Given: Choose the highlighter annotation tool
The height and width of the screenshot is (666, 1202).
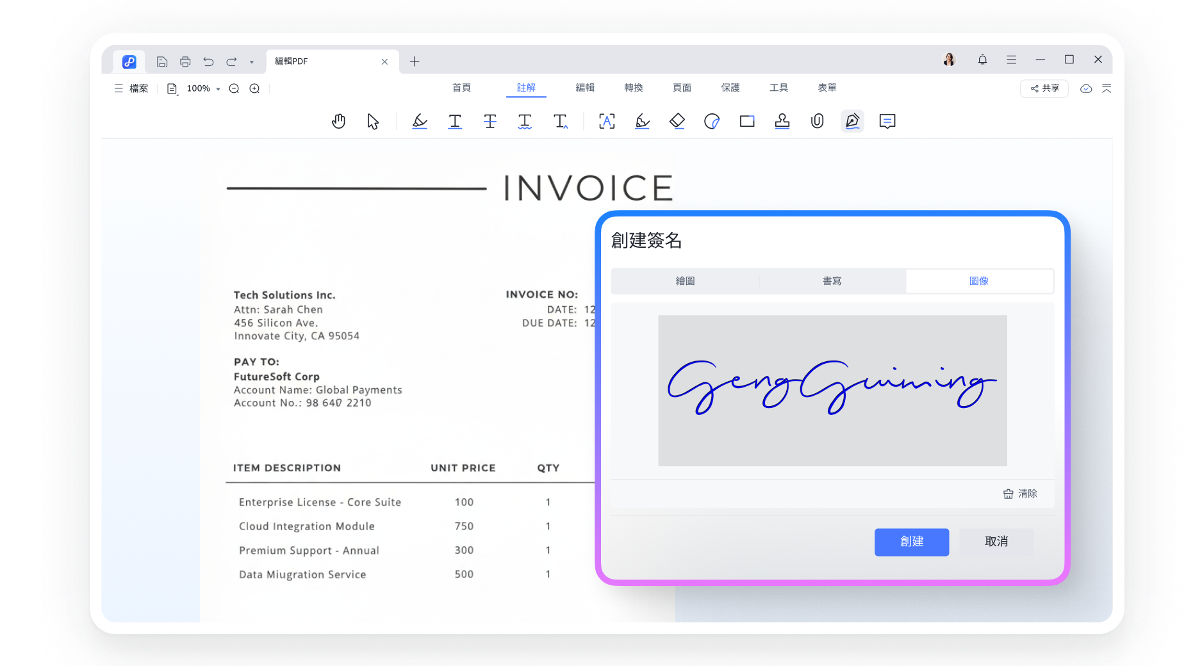Looking at the screenshot, I should tap(420, 121).
